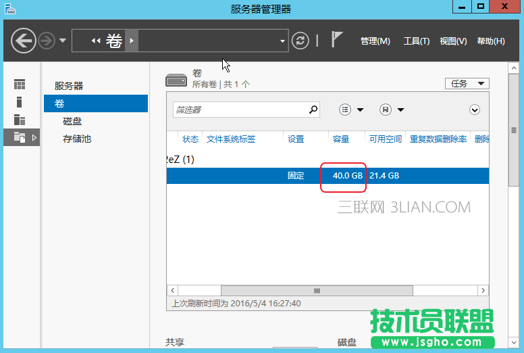Expand the filter criteria chevron
This screenshot has height=353, width=524.
coord(475,110)
